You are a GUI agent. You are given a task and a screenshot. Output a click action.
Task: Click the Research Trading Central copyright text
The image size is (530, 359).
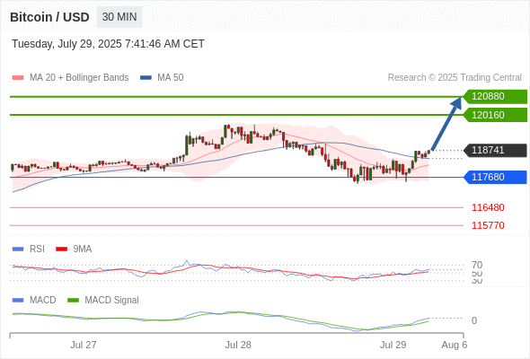click(x=455, y=78)
